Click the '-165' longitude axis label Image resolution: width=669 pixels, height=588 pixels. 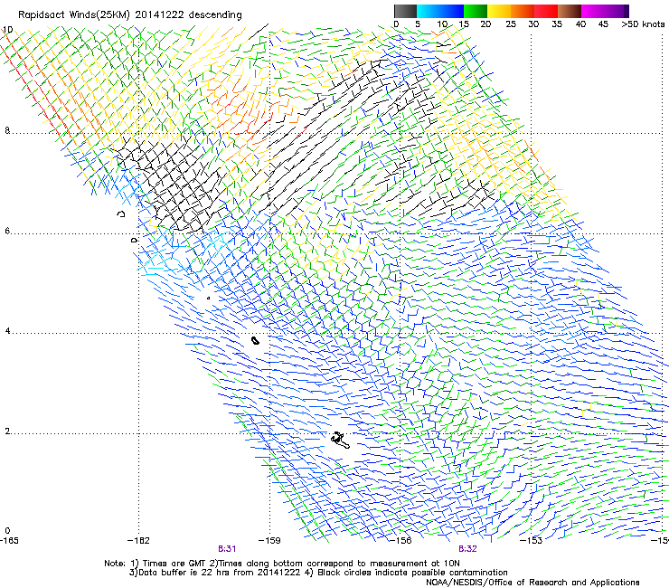pos(9,541)
